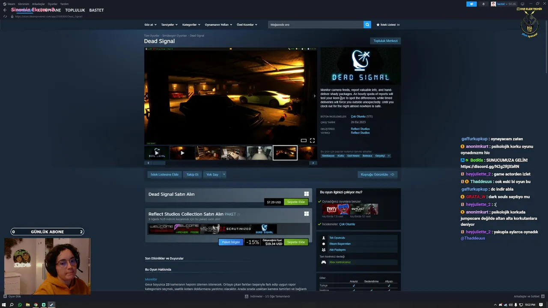The image size is (548, 308).
Task: Click the Takip Et button
Action: pyautogui.click(x=192, y=175)
